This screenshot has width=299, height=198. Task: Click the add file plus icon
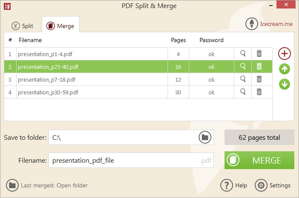point(285,54)
